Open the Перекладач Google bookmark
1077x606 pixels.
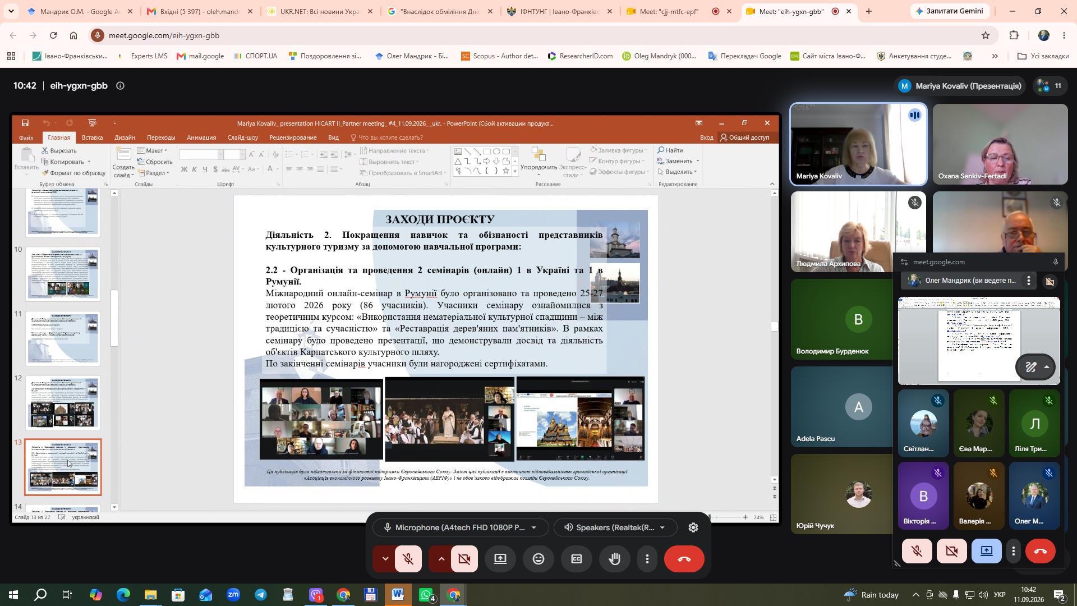(x=745, y=56)
